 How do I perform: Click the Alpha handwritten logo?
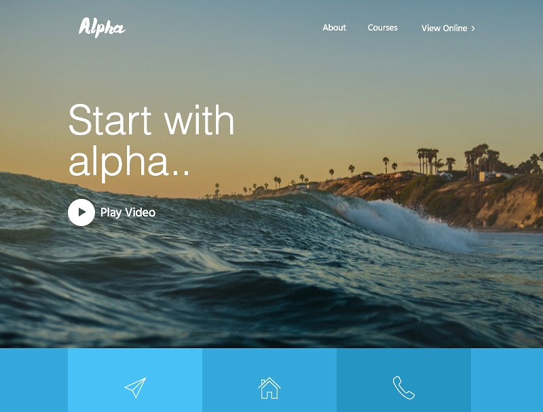tap(102, 28)
